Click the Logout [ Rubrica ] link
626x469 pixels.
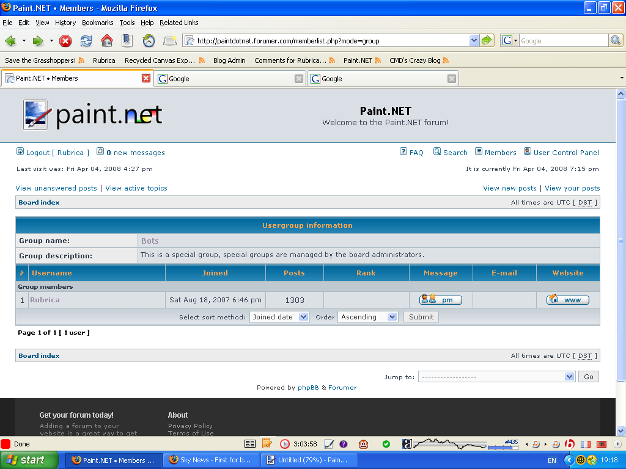click(x=57, y=152)
